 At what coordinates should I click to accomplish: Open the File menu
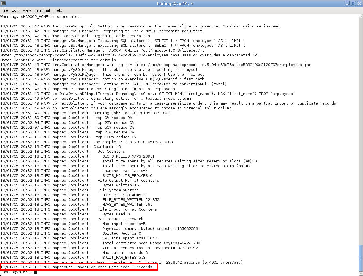tap(5, 10)
